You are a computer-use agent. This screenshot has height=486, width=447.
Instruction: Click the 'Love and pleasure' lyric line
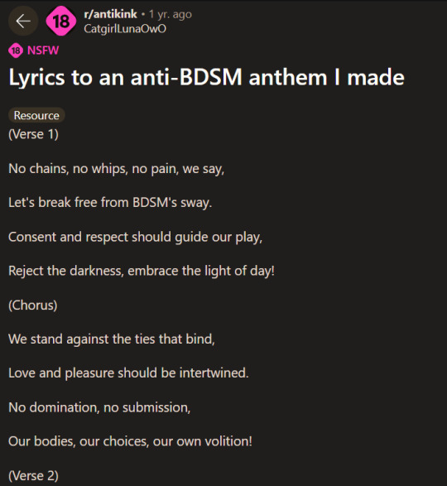coord(128,373)
